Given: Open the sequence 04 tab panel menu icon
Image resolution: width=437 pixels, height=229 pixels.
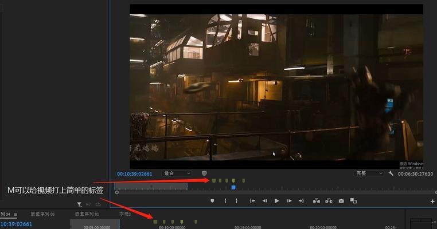Looking at the screenshot, I should (x=15, y=214).
